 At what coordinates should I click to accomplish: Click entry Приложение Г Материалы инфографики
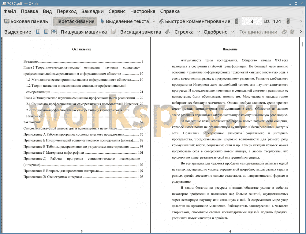pyautogui.click(x=83, y=152)
